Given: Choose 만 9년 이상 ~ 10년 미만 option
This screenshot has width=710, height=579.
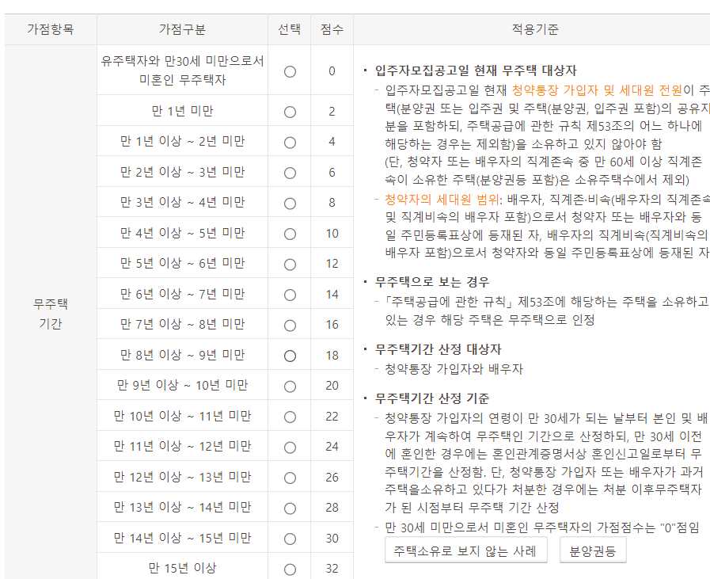Looking at the screenshot, I should coord(290,387).
